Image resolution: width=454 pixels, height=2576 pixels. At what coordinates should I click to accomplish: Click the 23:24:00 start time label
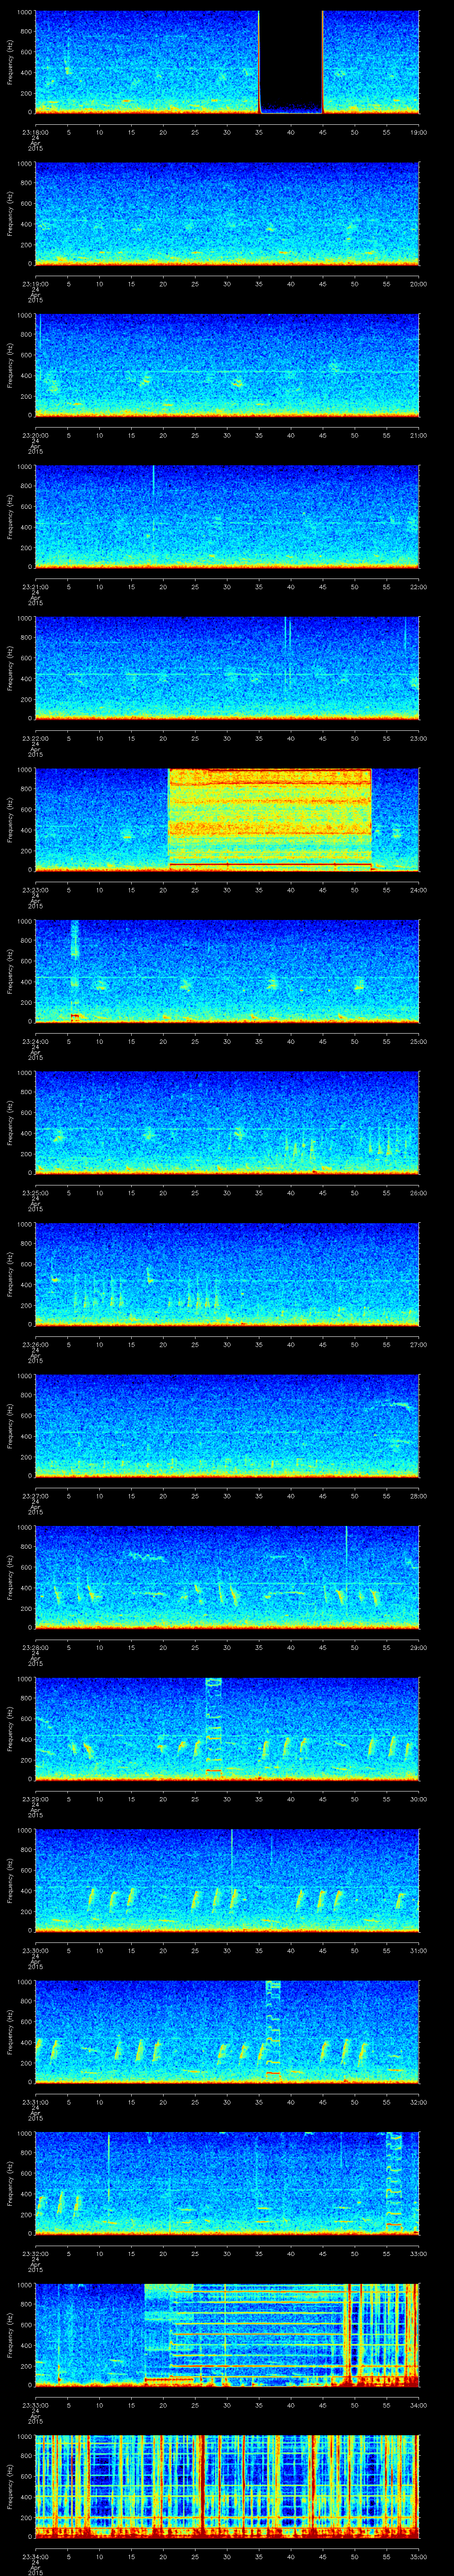pos(35,1041)
